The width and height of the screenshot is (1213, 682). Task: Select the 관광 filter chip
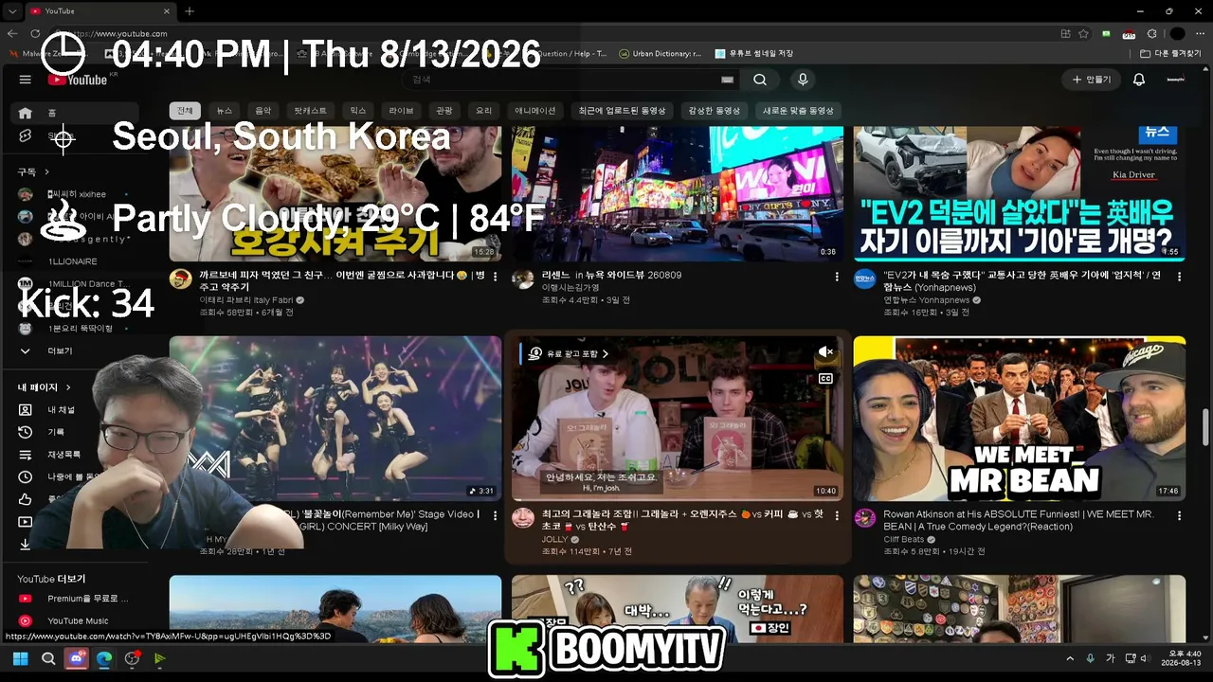pos(444,111)
